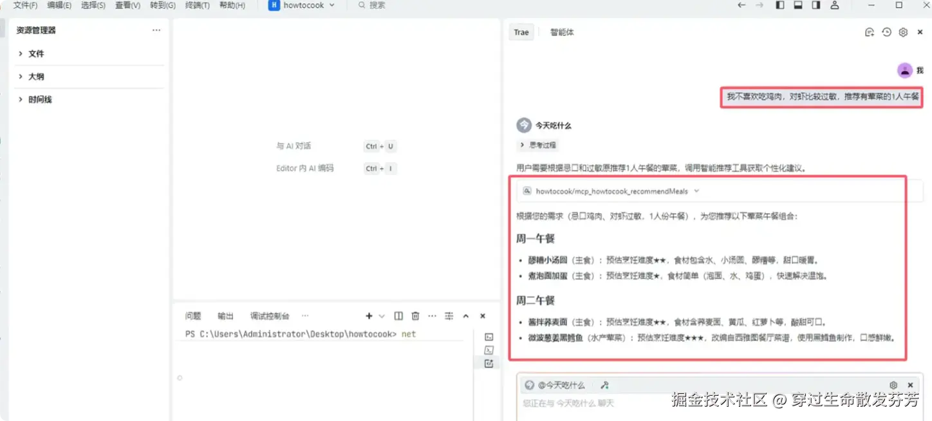Image resolution: width=932 pixels, height=421 pixels.
Task: Click the MCP tool icon beside mcp_howtocook_recommendMeals
Action: [528, 190]
